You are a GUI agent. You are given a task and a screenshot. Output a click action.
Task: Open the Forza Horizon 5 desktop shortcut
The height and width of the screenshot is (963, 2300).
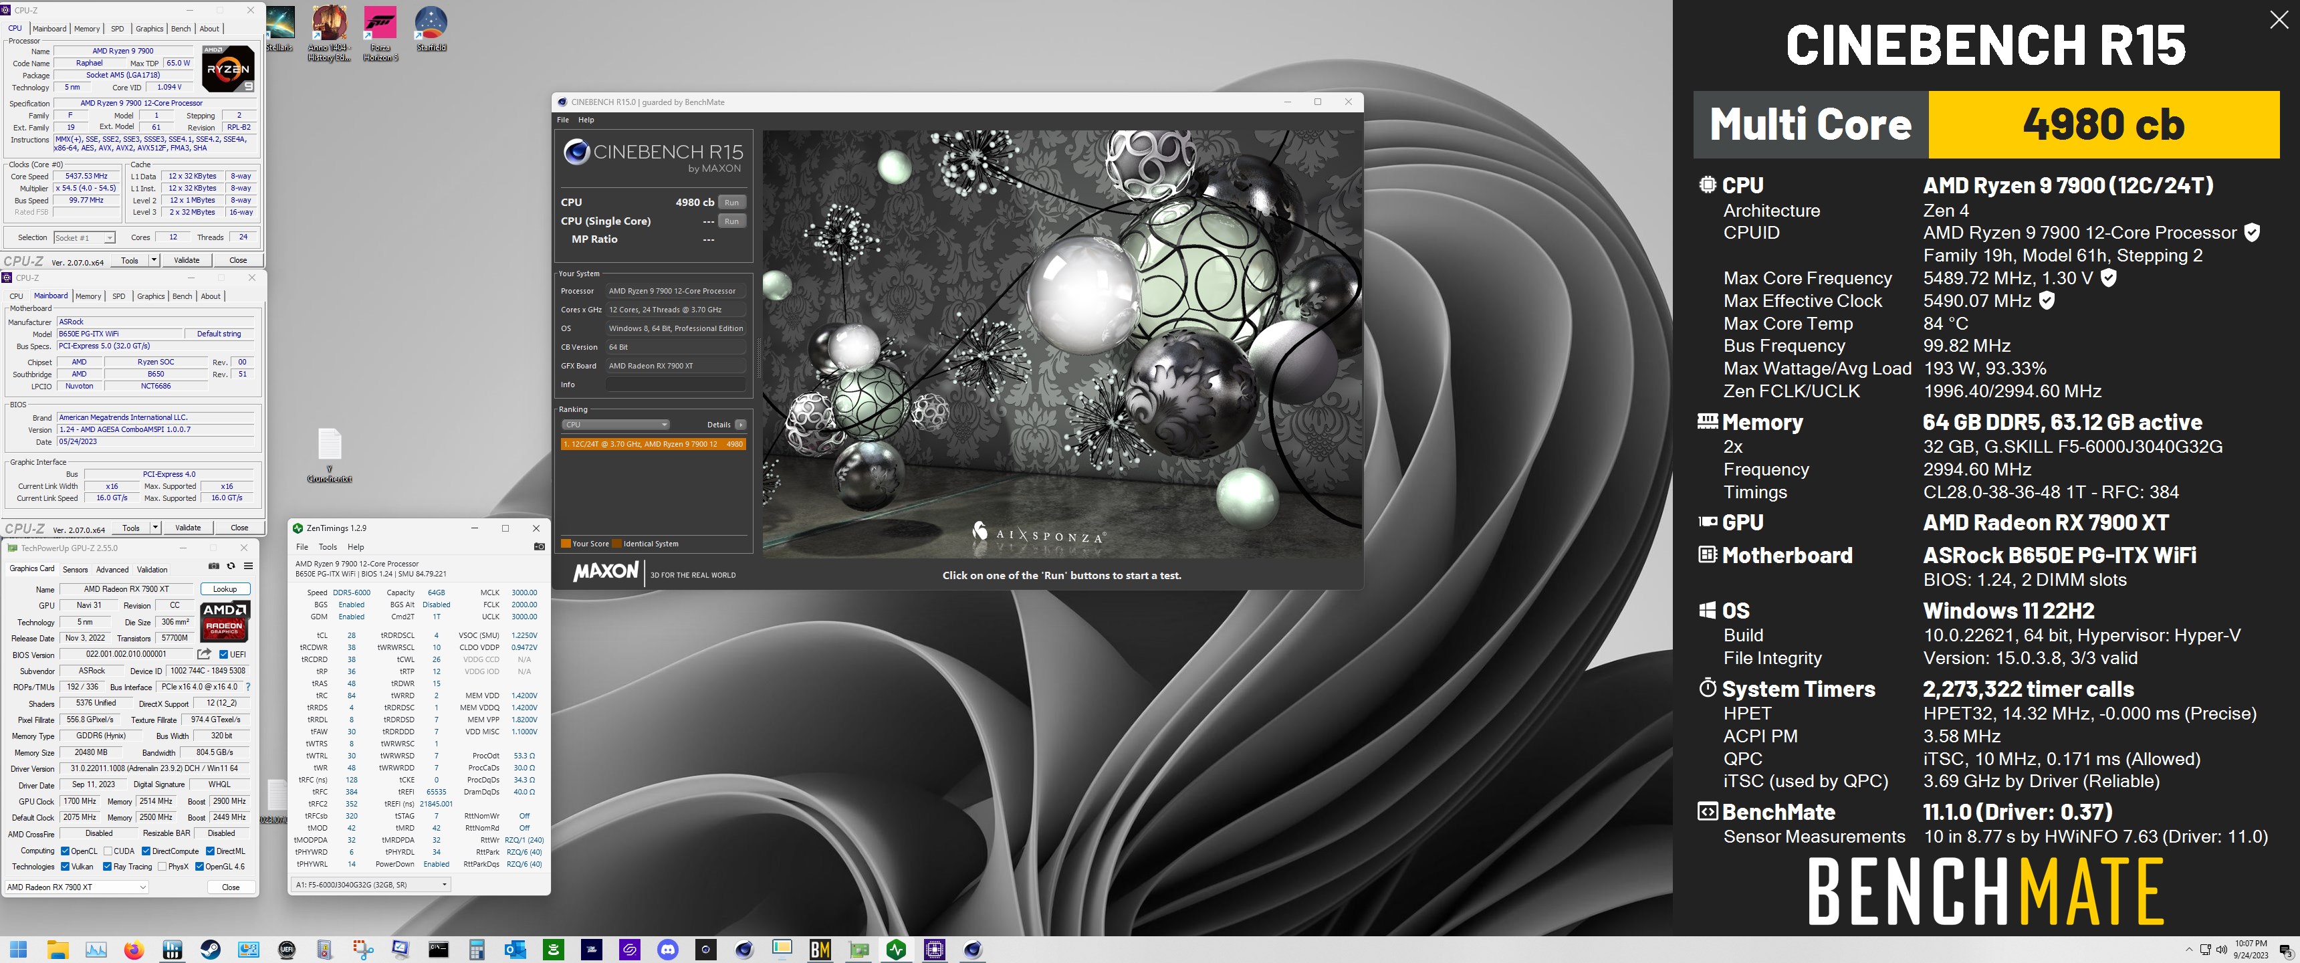(380, 33)
